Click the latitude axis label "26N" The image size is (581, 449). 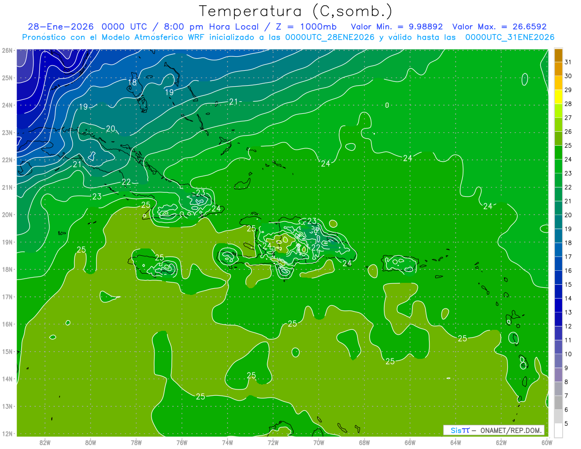click(x=7, y=50)
